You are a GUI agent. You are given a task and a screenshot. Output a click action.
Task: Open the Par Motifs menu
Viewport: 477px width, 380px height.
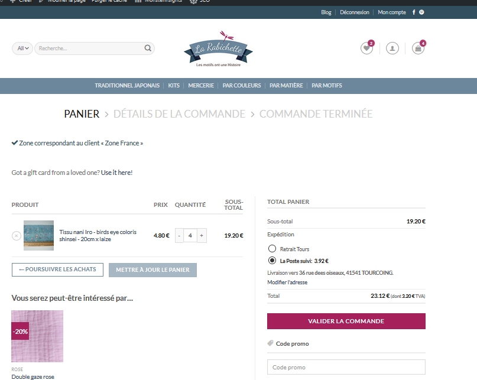pyautogui.click(x=327, y=86)
